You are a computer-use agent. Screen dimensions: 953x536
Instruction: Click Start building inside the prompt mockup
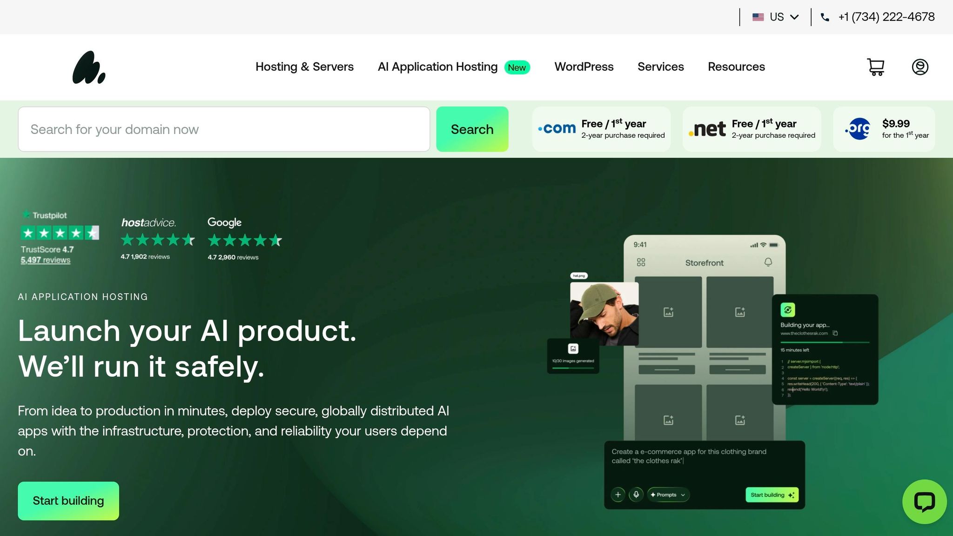coord(772,495)
